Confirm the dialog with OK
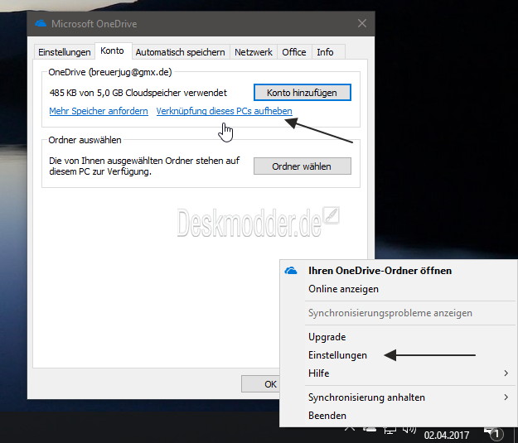The width and height of the screenshot is (518, 443). 261,384
